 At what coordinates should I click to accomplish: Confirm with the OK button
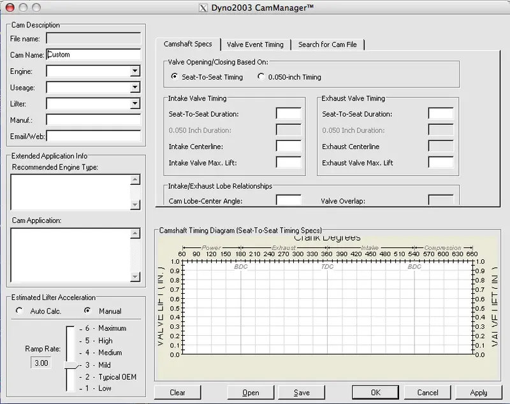(375, 393)
